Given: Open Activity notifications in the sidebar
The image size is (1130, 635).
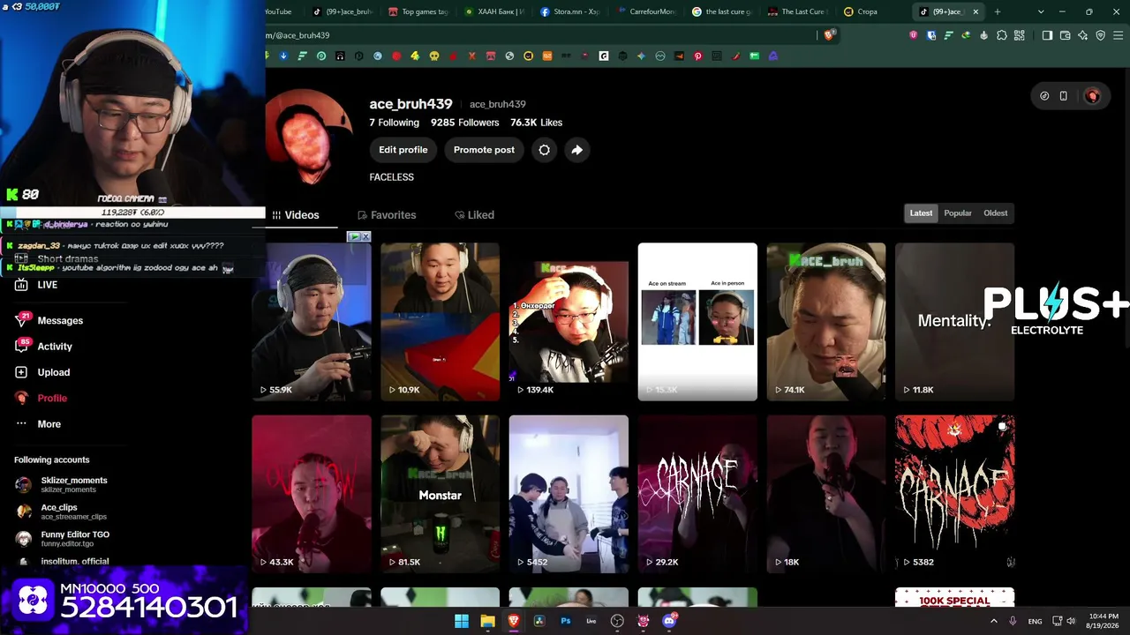Looking at the screenshot, I should pos(44,347).
